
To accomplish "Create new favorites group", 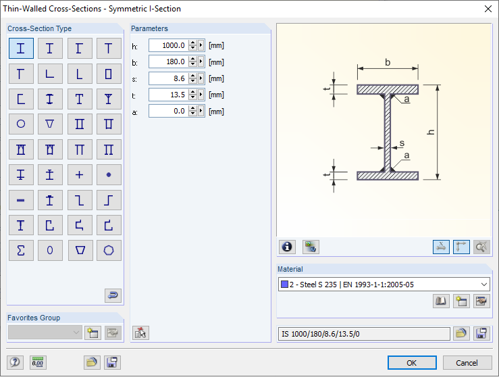I will pos(93,333).
